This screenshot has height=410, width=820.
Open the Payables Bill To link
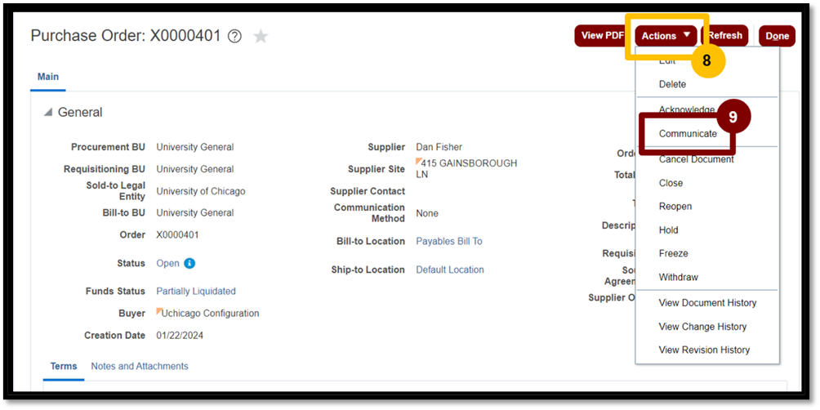tap(449, 241)
